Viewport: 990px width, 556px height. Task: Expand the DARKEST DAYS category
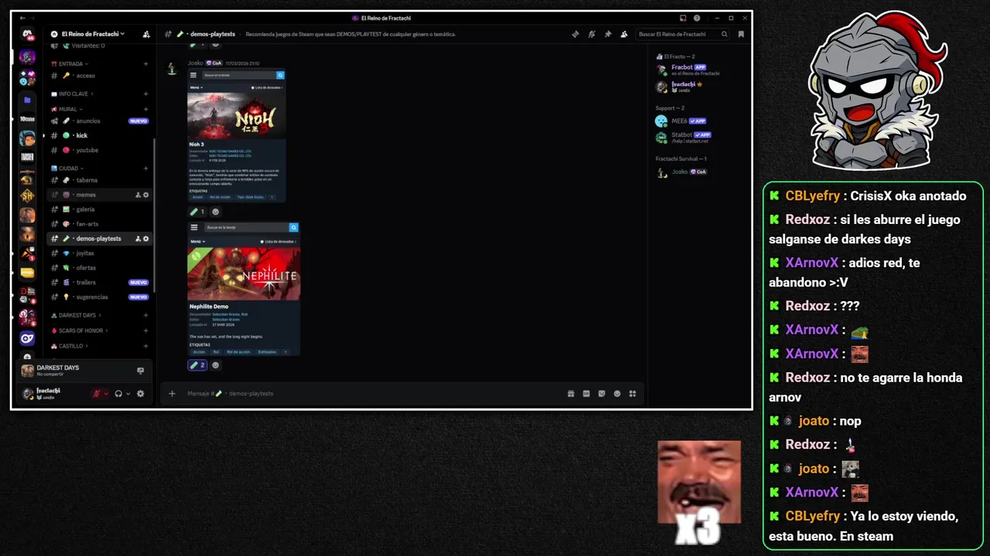[76, 315]
